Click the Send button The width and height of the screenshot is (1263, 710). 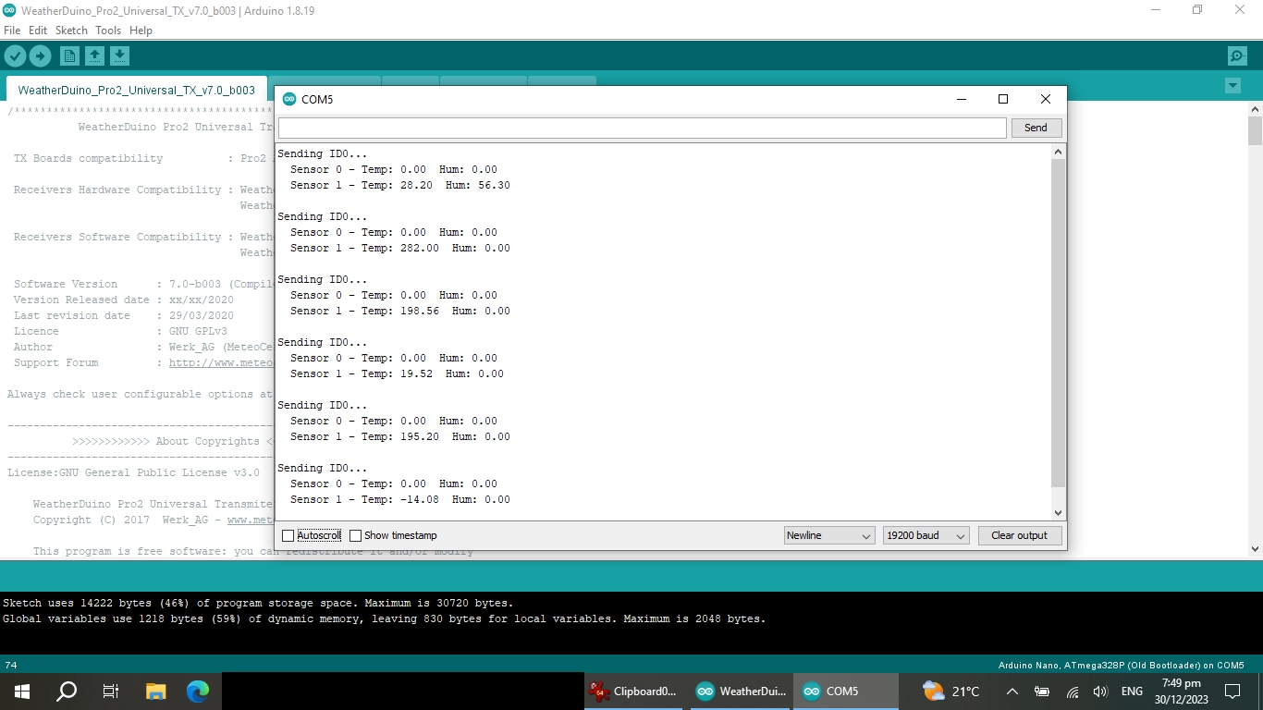pos(1036,128)
